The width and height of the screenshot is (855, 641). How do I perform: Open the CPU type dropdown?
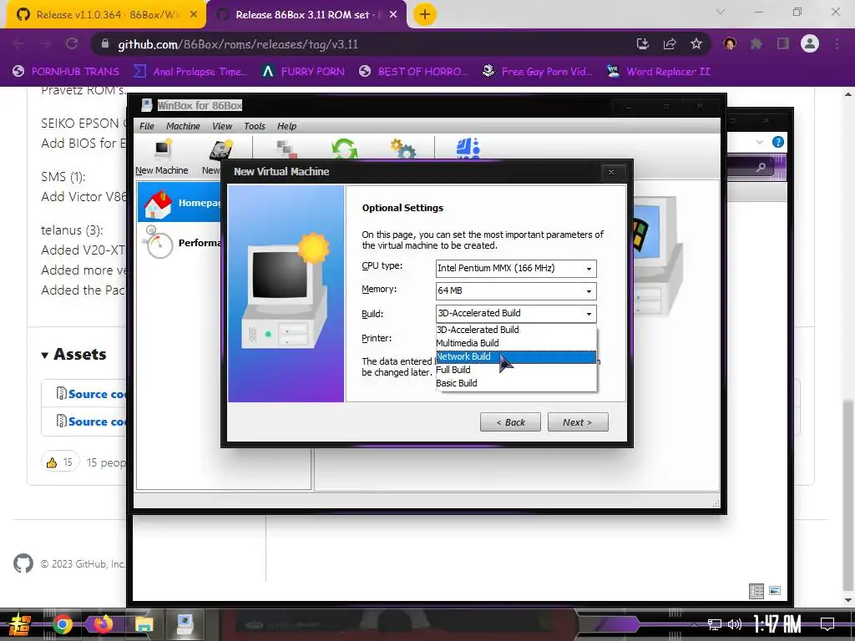click(x=516, y=268)
